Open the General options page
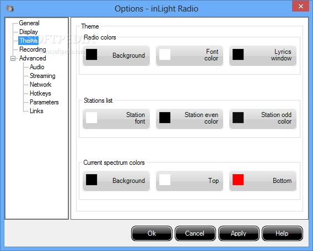 point(29,23)
